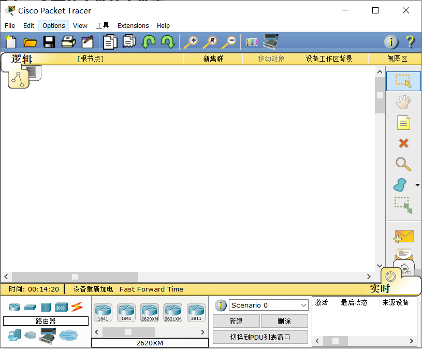
Task: Open the File menu
Action: point(10,25)
